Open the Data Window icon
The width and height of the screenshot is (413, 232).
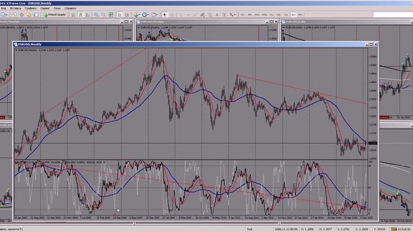click(21, 15)
